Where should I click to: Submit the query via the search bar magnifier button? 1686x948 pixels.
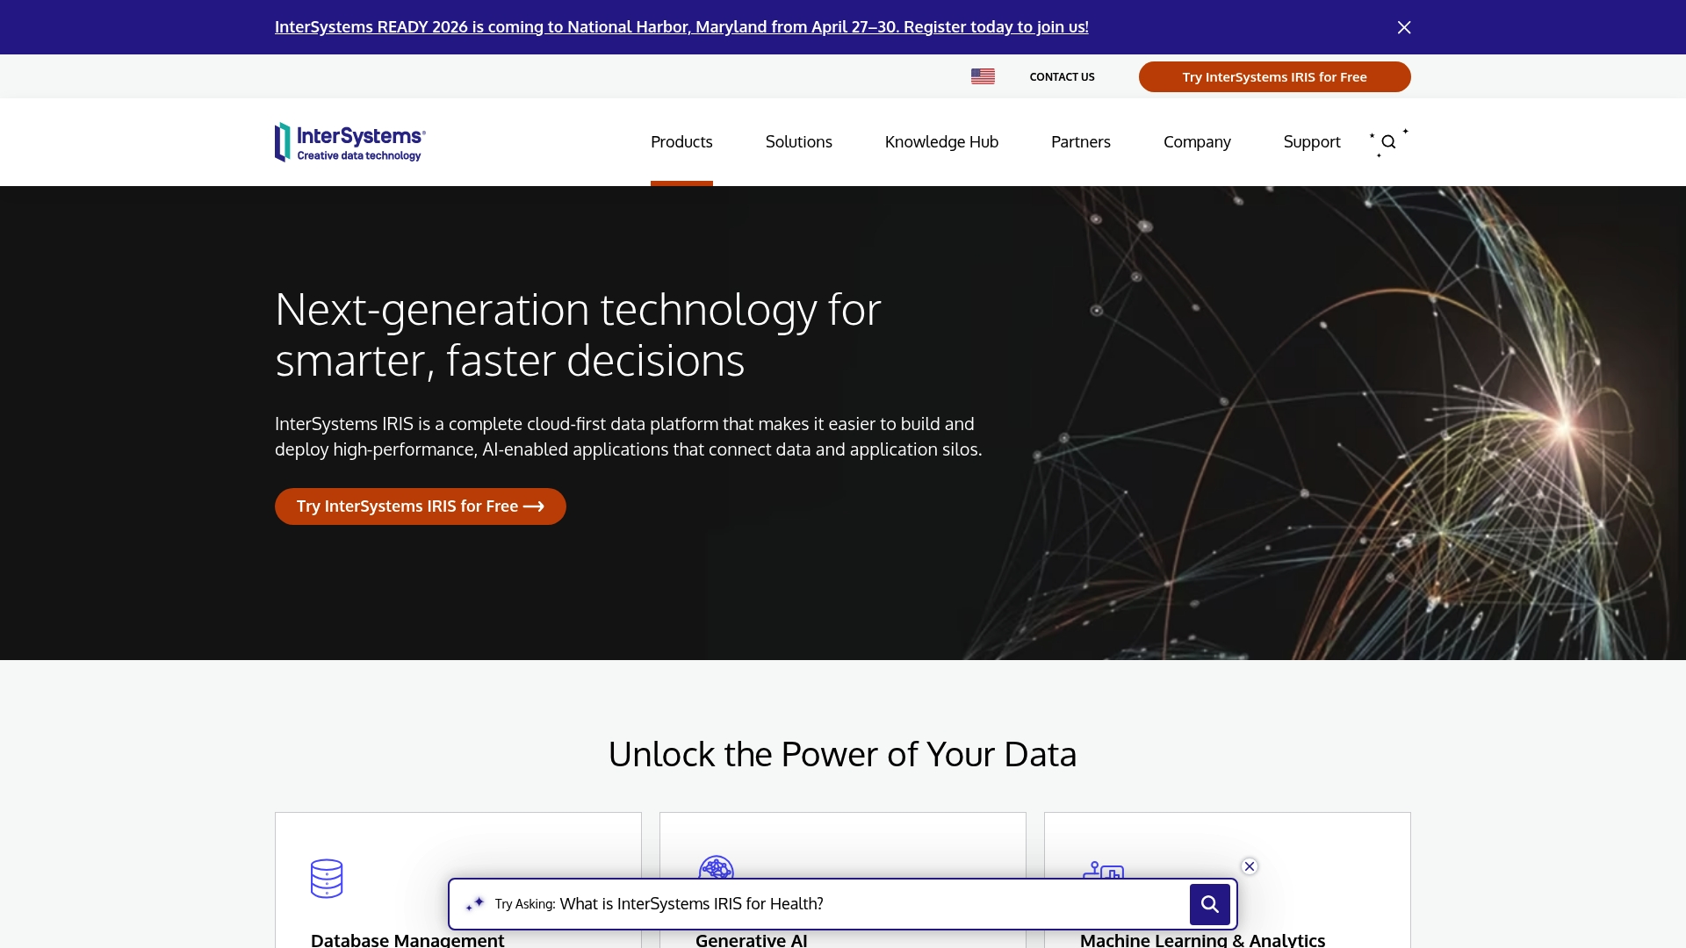point(1209,903)
